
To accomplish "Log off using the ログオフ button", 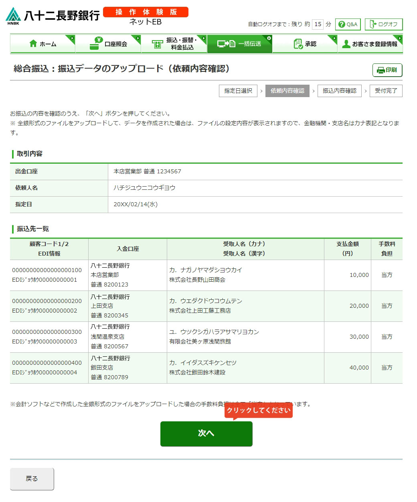I will (383, 24).
